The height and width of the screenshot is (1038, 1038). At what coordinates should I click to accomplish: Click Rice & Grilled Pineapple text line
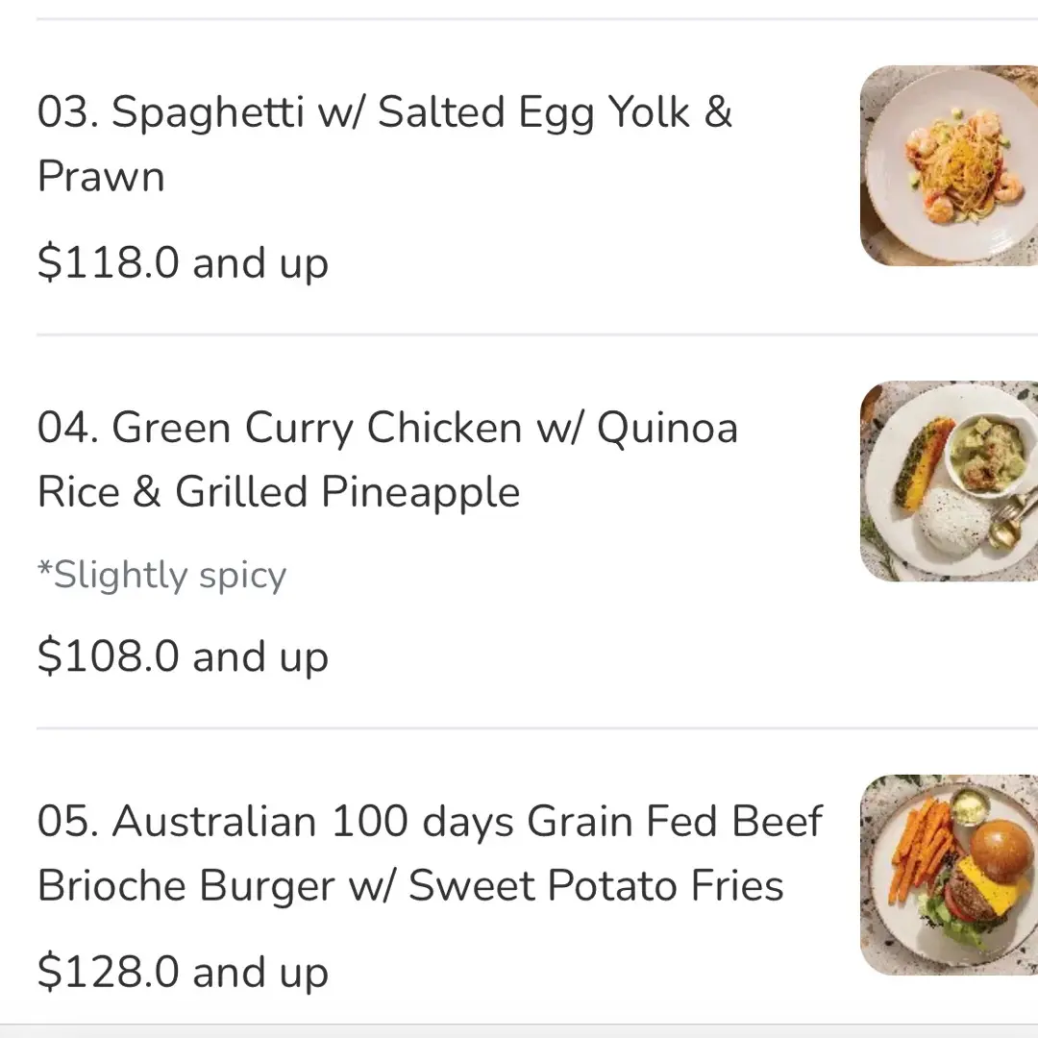[279, 492]
